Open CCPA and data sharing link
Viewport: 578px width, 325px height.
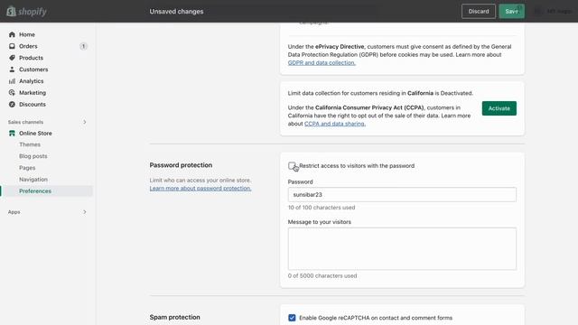pyautogui.click(x=335, y=124)
